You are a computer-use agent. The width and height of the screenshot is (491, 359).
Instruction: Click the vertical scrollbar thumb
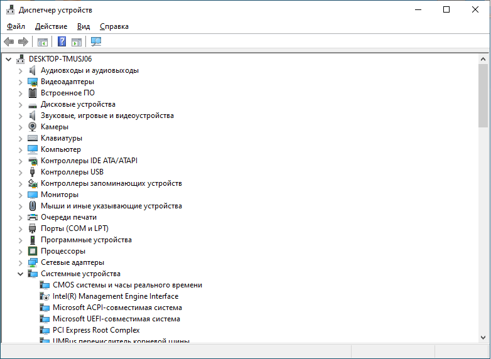tap(483, 95)
